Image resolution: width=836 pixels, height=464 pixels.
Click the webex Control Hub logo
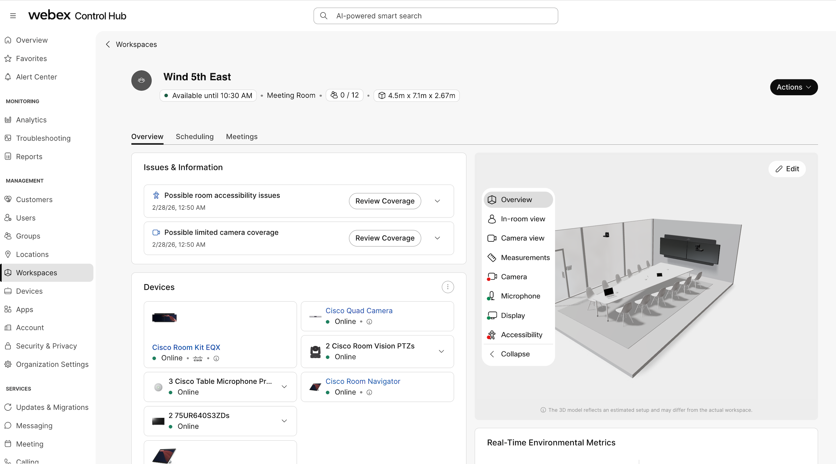(x=77, y=15)
